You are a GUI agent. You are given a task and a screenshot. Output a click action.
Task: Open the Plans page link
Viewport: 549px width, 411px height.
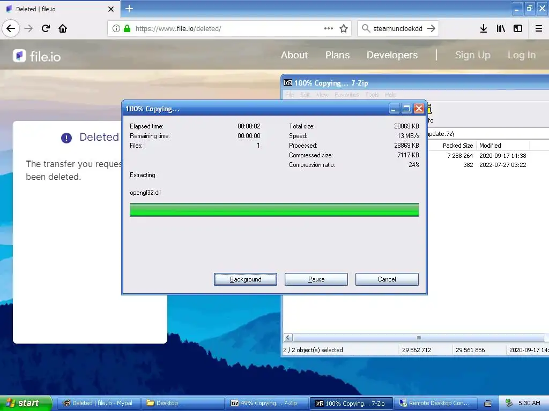[x=337, y=55]
